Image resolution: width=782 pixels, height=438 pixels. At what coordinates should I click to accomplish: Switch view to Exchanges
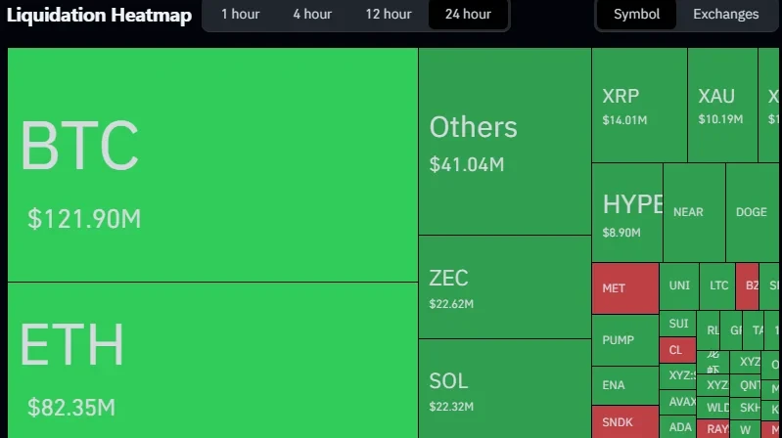725,14
